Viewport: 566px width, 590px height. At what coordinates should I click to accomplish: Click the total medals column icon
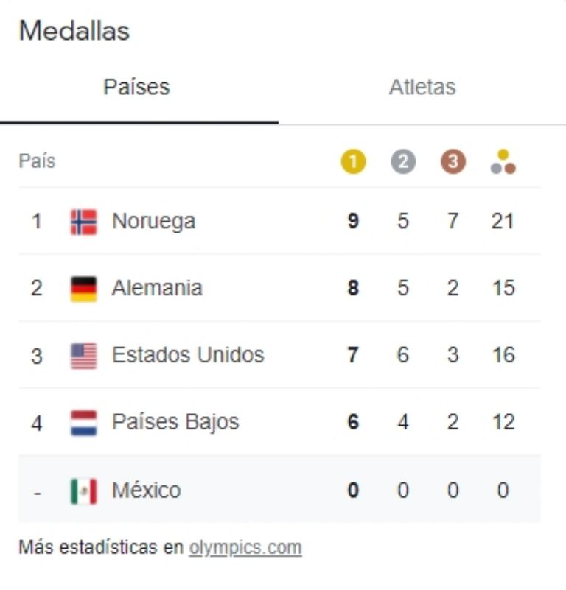pyautogui.click(x=503, y=161)
